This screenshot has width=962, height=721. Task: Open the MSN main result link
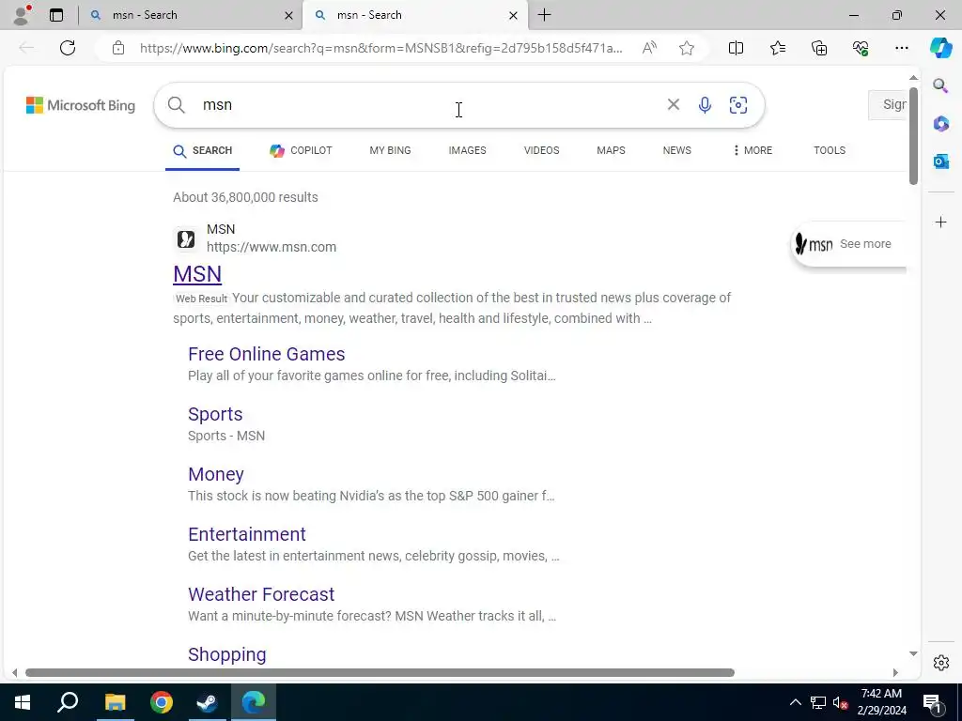(197, 274)
